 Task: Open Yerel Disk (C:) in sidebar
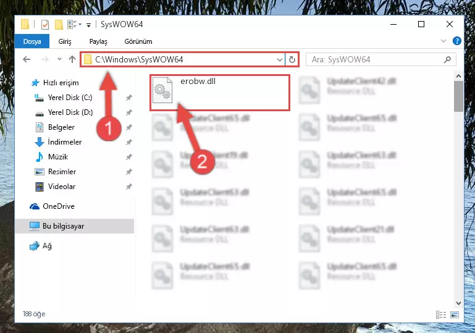tap(70, 98)
